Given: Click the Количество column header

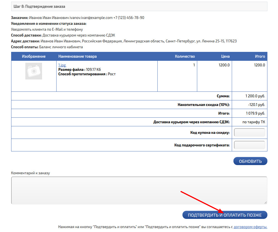Looking at the screenshot, I should tap(185, 56).
